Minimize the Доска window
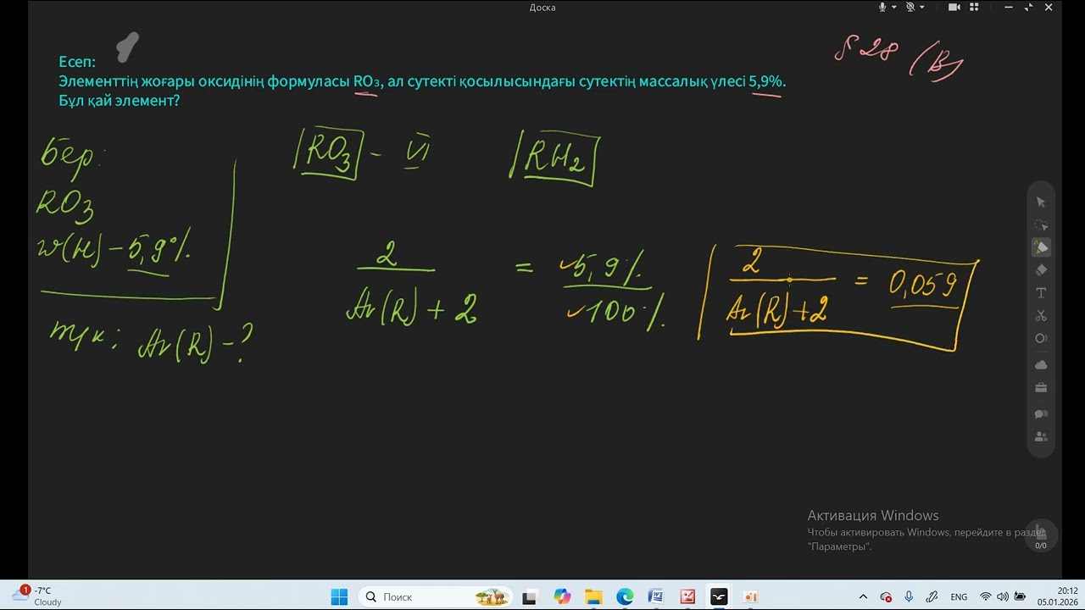 point(1009,7)
